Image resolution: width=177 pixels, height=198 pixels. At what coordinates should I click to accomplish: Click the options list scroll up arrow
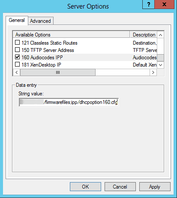pyautogui.click(x=160, y=35)
